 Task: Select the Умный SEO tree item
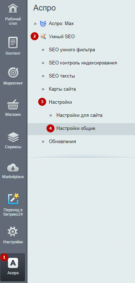[62, 37]
